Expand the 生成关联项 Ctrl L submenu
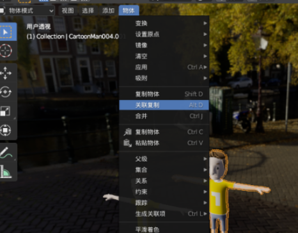This screenshot has height=233, width=298. pos(164,214)
